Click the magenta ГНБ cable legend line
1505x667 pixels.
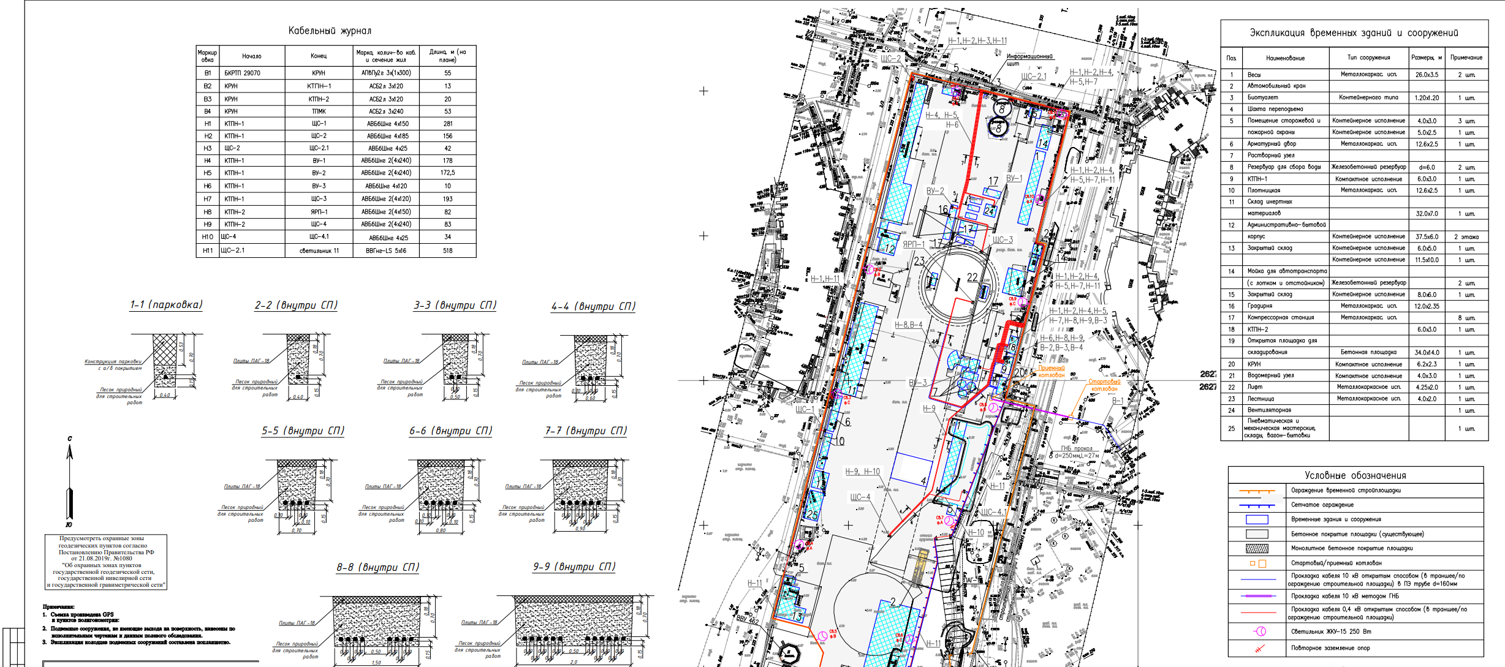(1257, 596)
